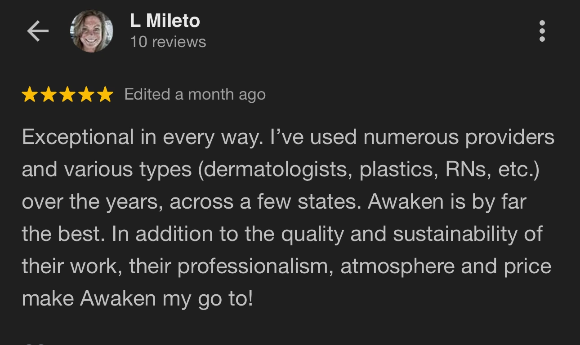This screenshot has height=345, width=580.
Task: Click the second yellow rating star
Action: (x=49, y=95)
